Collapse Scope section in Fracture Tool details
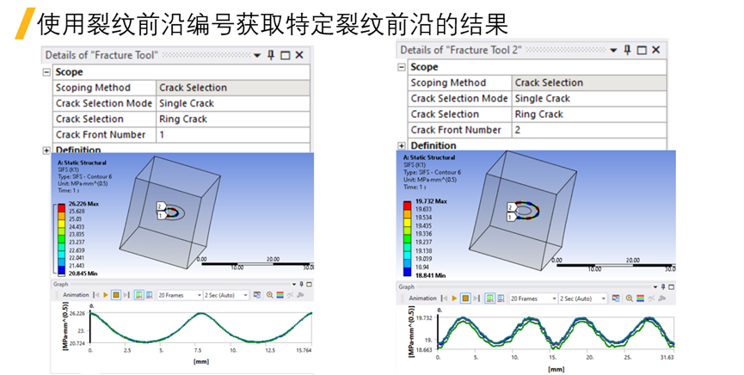 [46, 72]
